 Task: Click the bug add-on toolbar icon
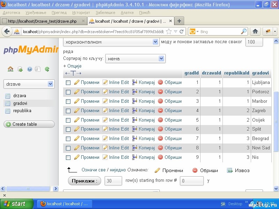268,32
